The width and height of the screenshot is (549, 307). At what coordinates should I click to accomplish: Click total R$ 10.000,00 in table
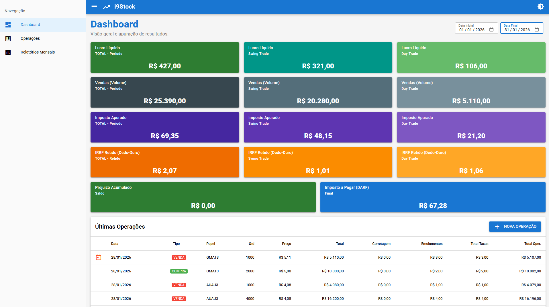333,271
